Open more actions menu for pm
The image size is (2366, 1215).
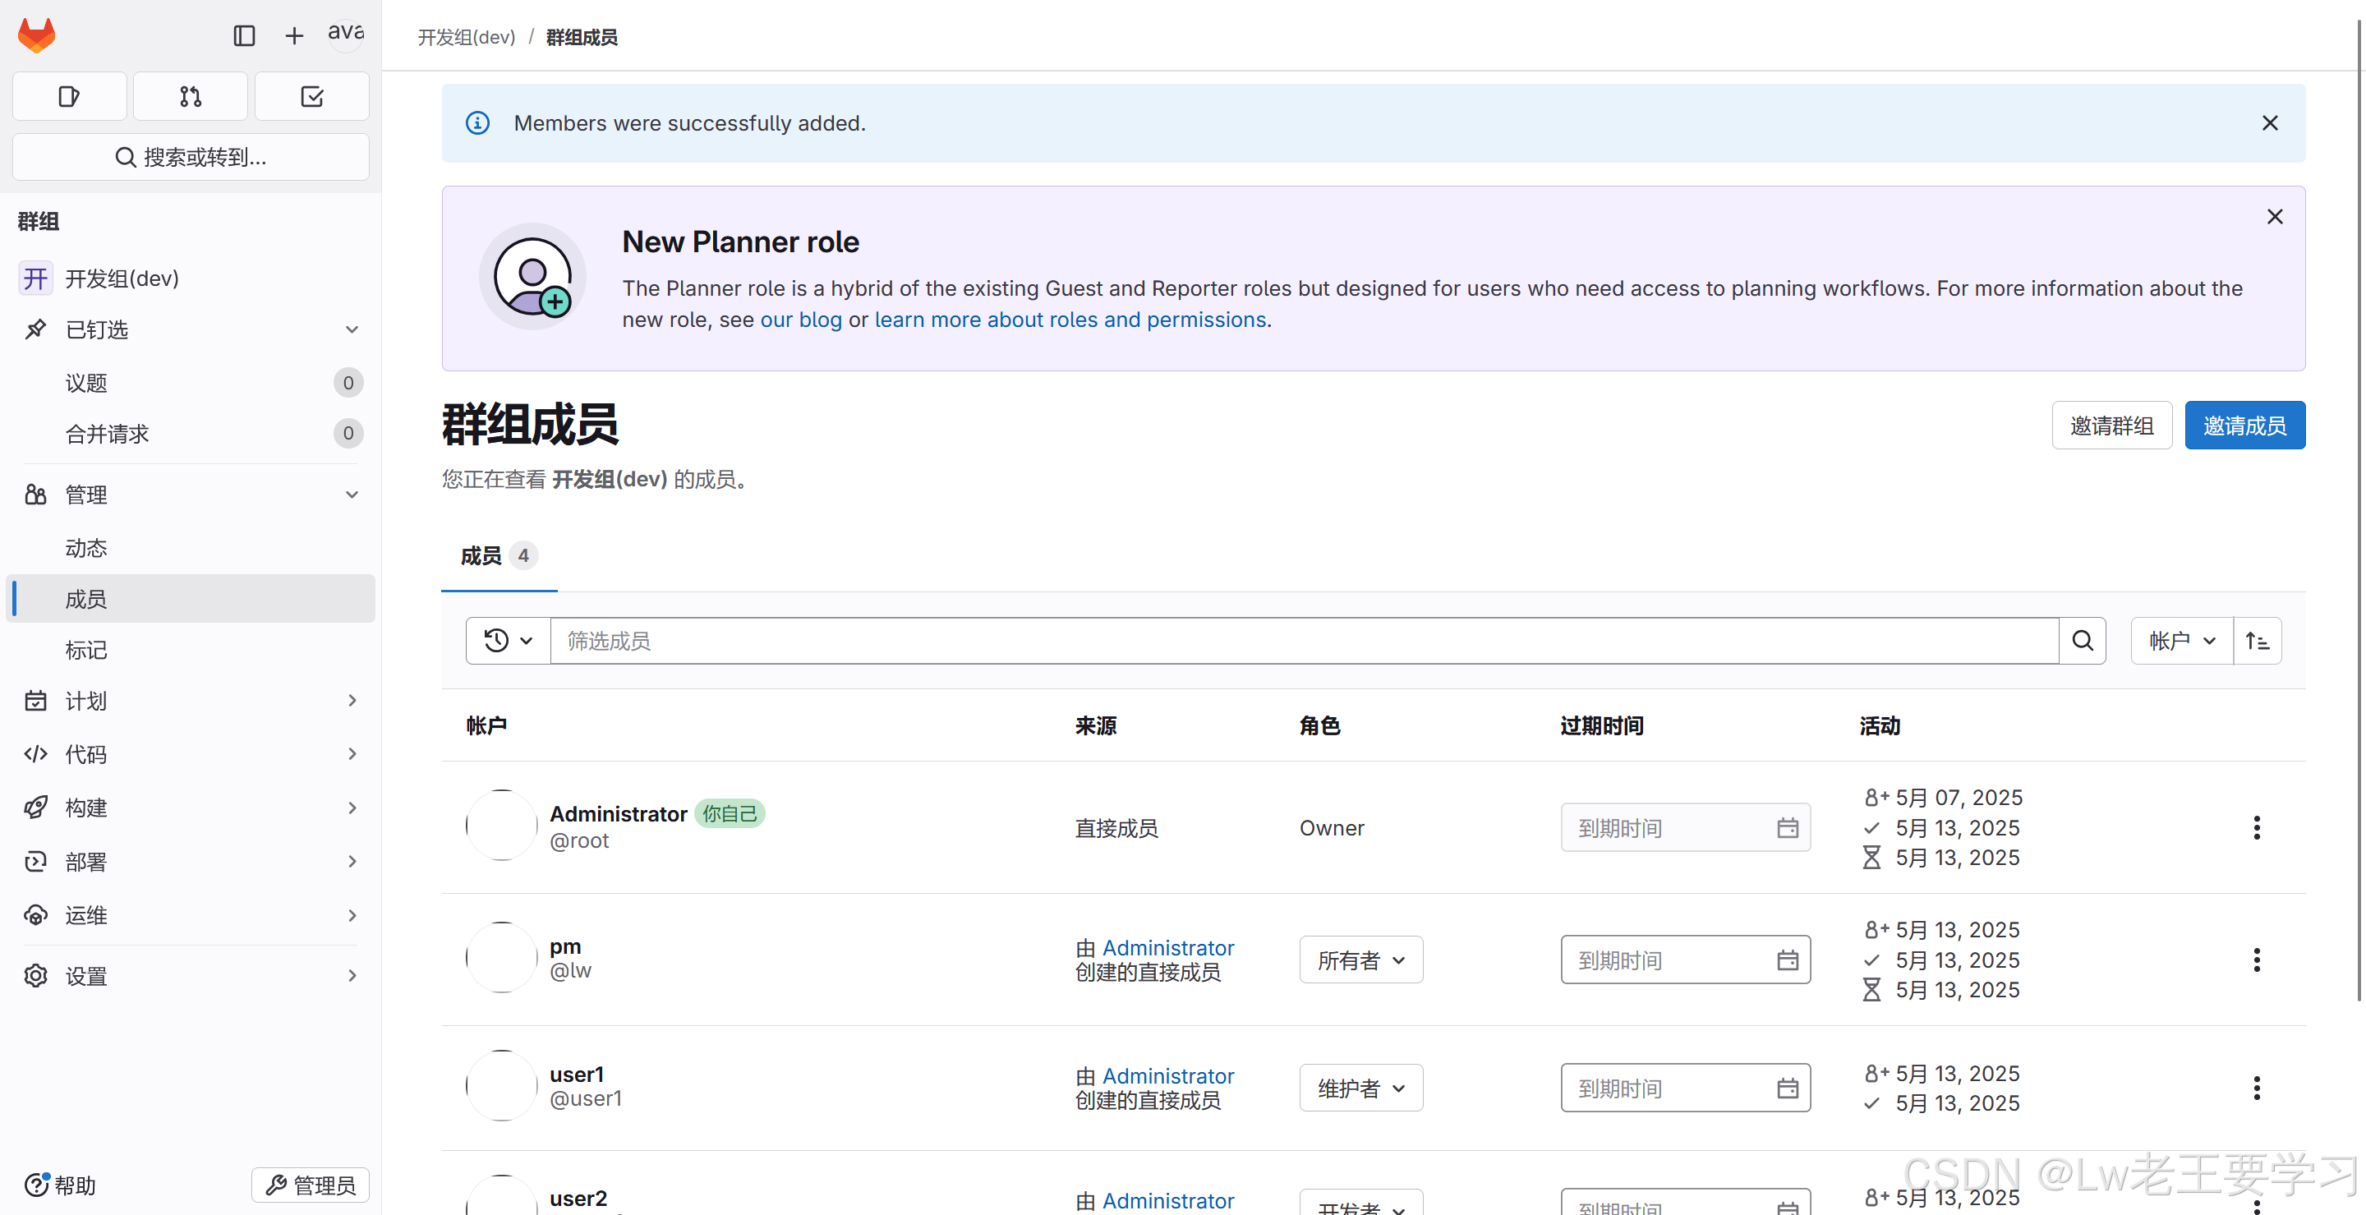click(x=2256, y=960)
